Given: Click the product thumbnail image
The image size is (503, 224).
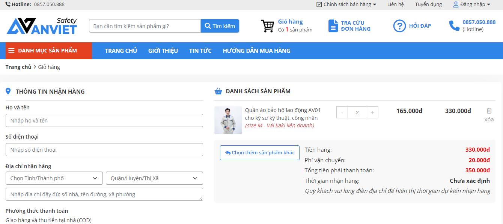Looking at the screenshot, I should coord(228,120).
